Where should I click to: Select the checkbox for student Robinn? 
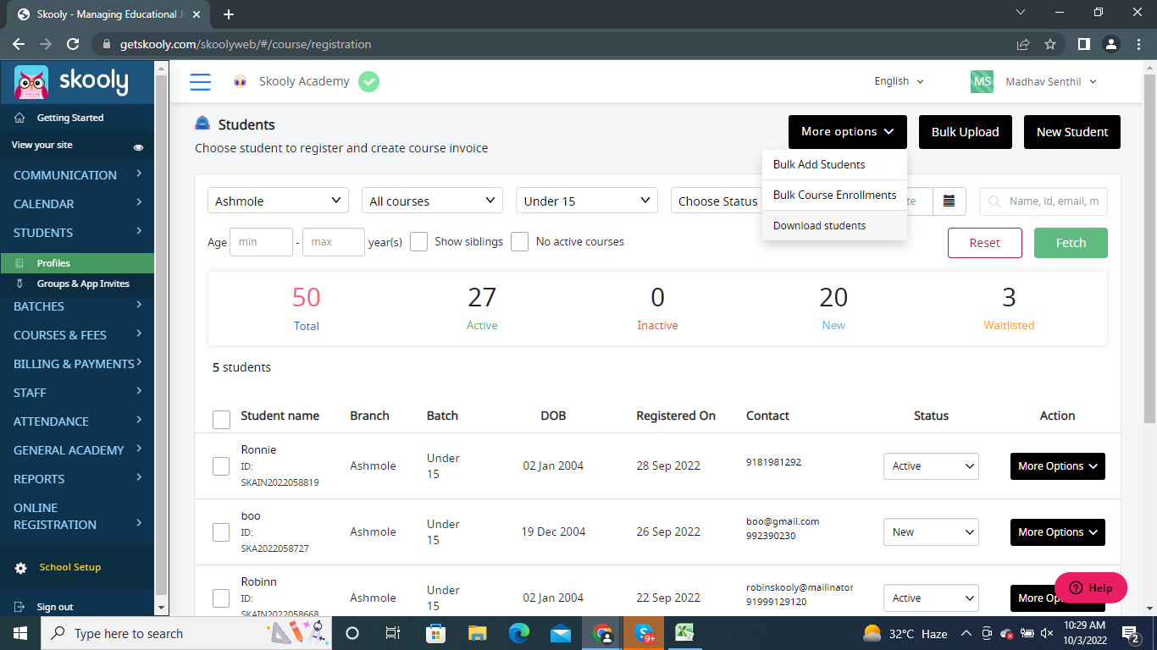(221, 598)
